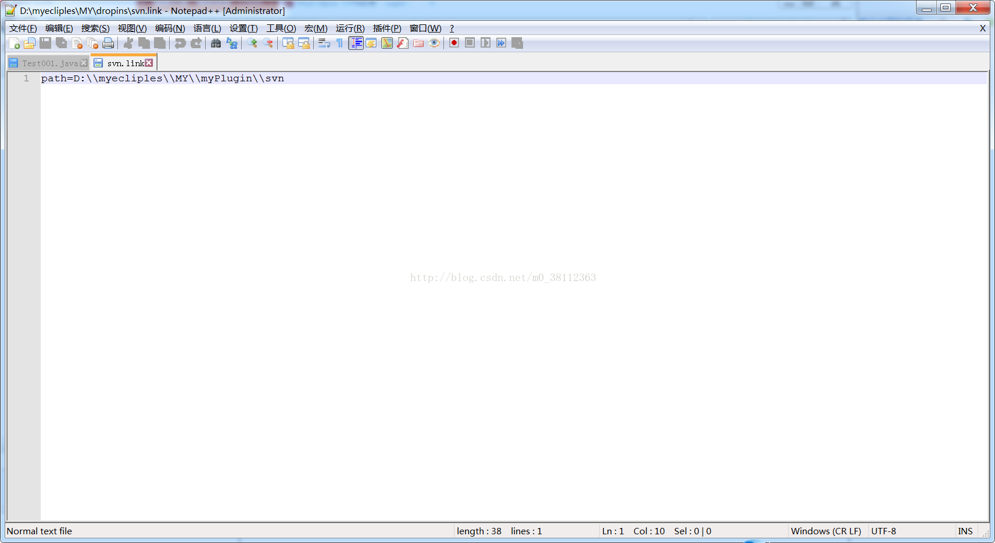
Task: Open the 宏(M) menu
Action: tap(316, 28)
